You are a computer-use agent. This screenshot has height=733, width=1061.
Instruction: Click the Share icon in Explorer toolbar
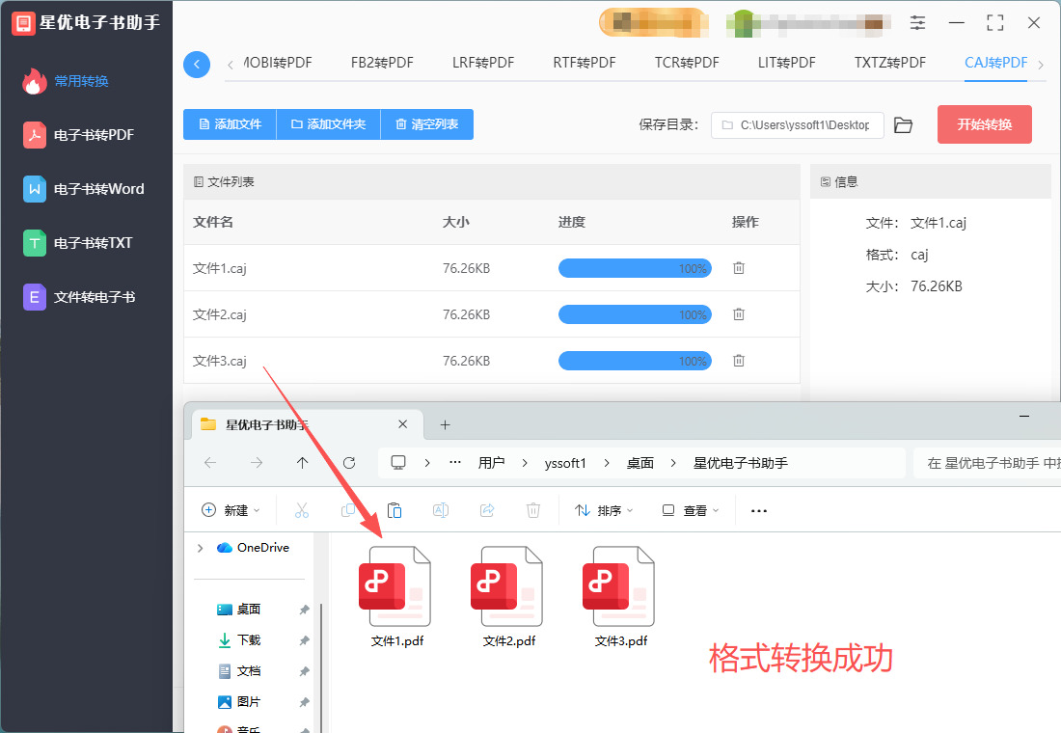point(487,510)
